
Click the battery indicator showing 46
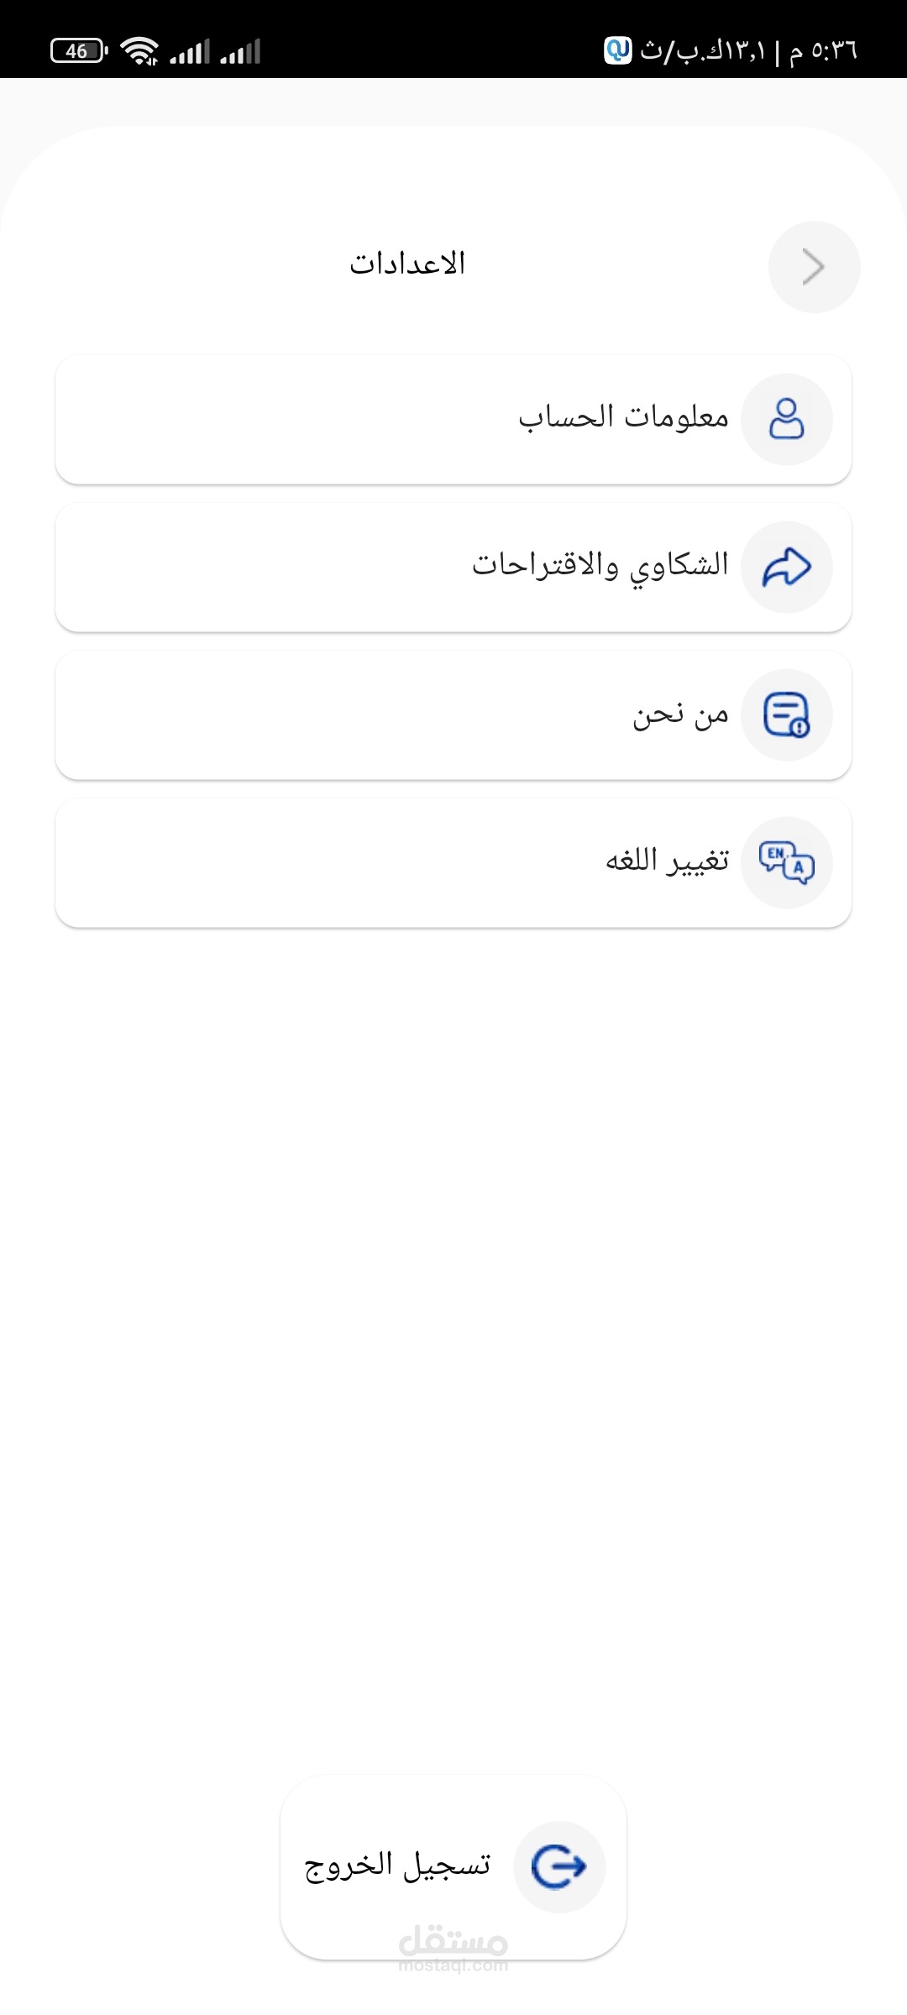click(79, 51)
